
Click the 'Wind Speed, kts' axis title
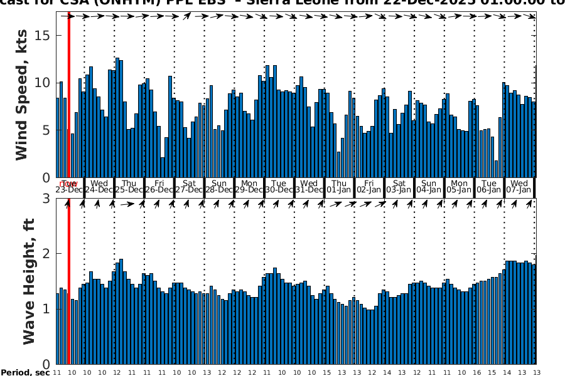pyautogui.click(x=22, y=94)
